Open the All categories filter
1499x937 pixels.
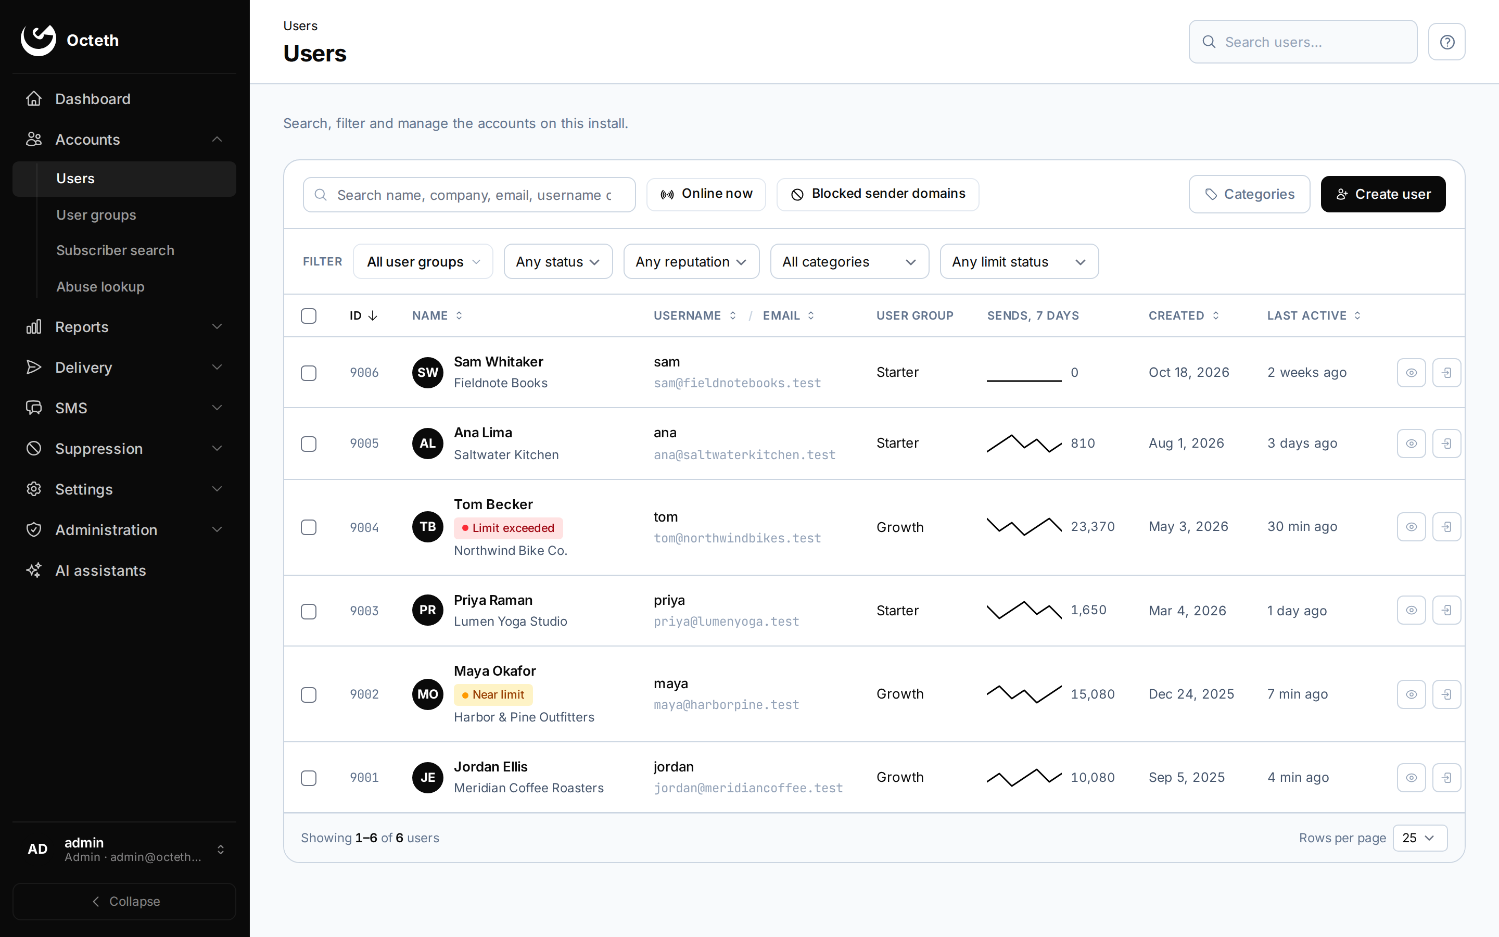click(849, 261)
